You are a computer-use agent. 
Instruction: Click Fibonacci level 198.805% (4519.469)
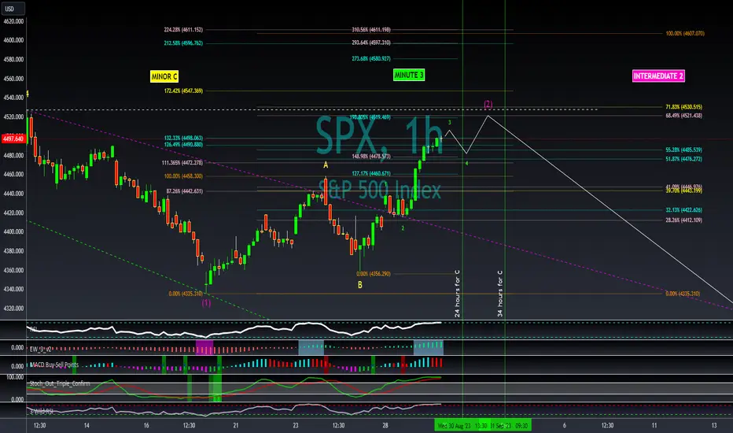pyautogui.click(x=370, y=117)
